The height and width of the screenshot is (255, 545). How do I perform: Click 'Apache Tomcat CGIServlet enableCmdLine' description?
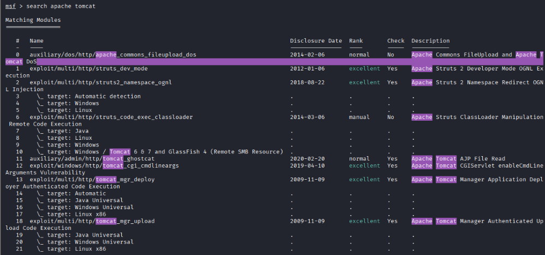click(x=477, y=165)
